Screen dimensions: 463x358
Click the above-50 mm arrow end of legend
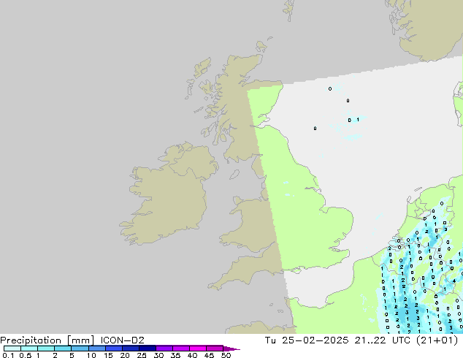[x=231, y=349]
